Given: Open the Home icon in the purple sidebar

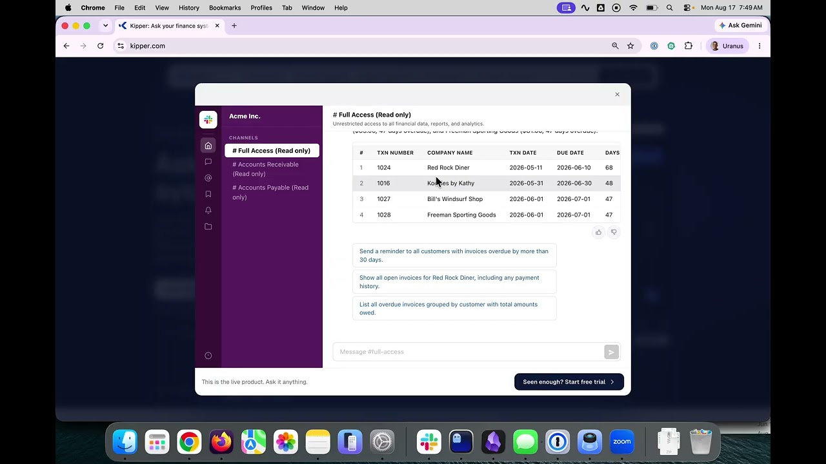Looking at the screenshot, I should point(208,146).
